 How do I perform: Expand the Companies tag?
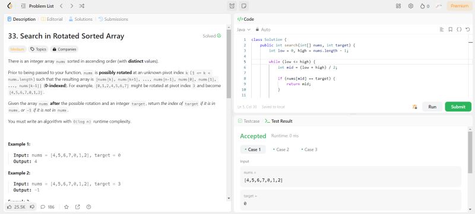[64, 49]
